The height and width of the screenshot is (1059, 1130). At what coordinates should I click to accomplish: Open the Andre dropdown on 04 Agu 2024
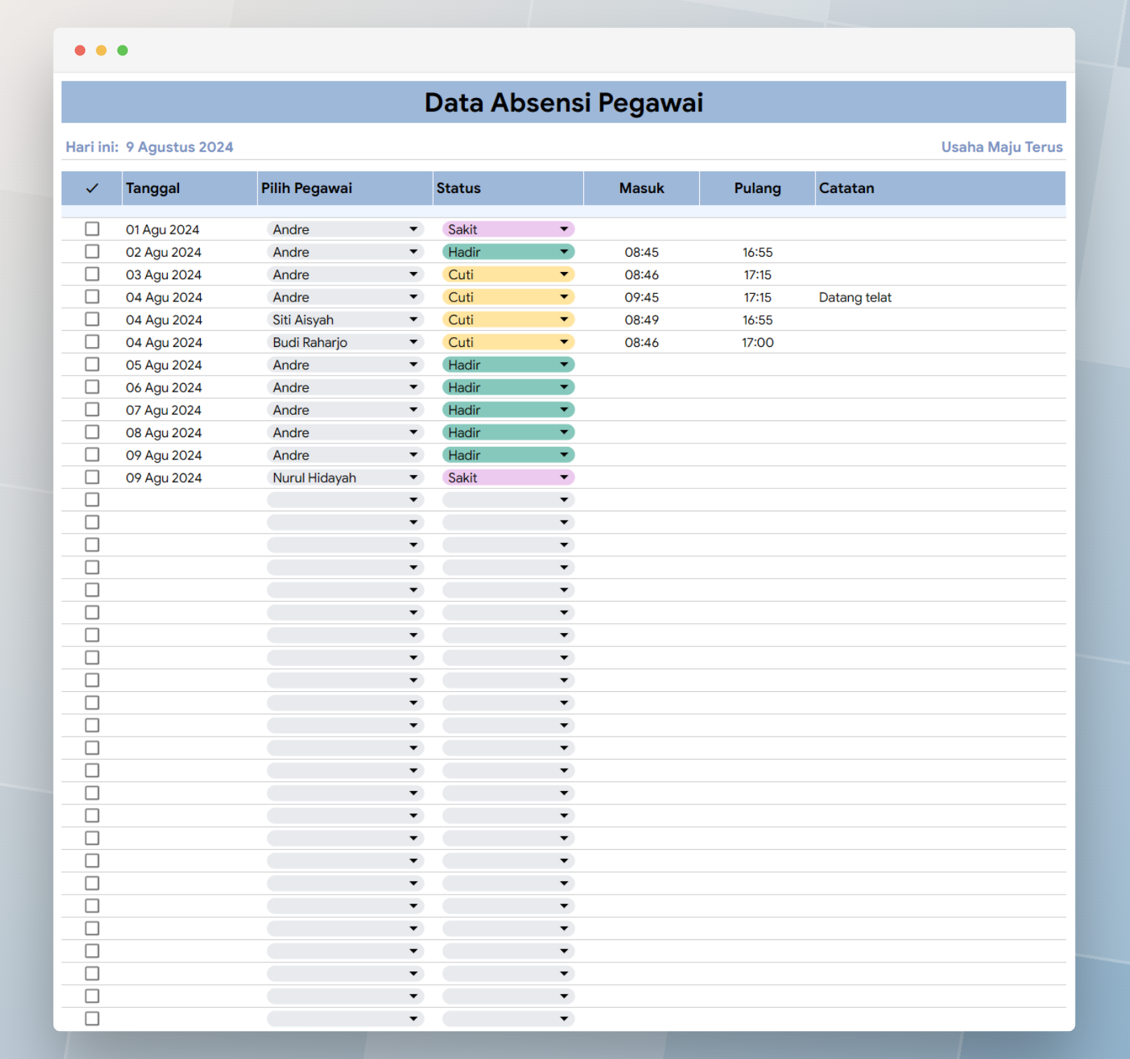[345, 297]
